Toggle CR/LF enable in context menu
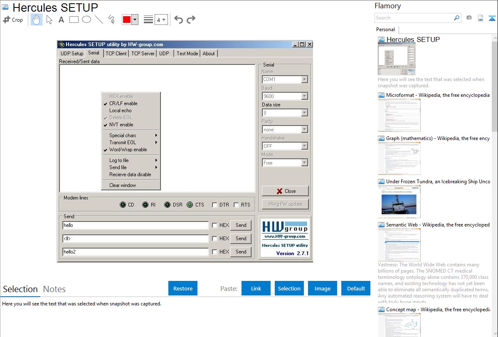Image resolution: width=498 pixels, height=337 pixels. coord(131,103)
